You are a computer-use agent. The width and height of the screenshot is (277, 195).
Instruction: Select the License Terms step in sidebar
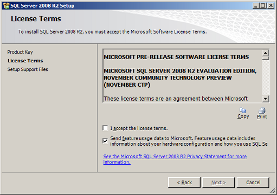25,61
